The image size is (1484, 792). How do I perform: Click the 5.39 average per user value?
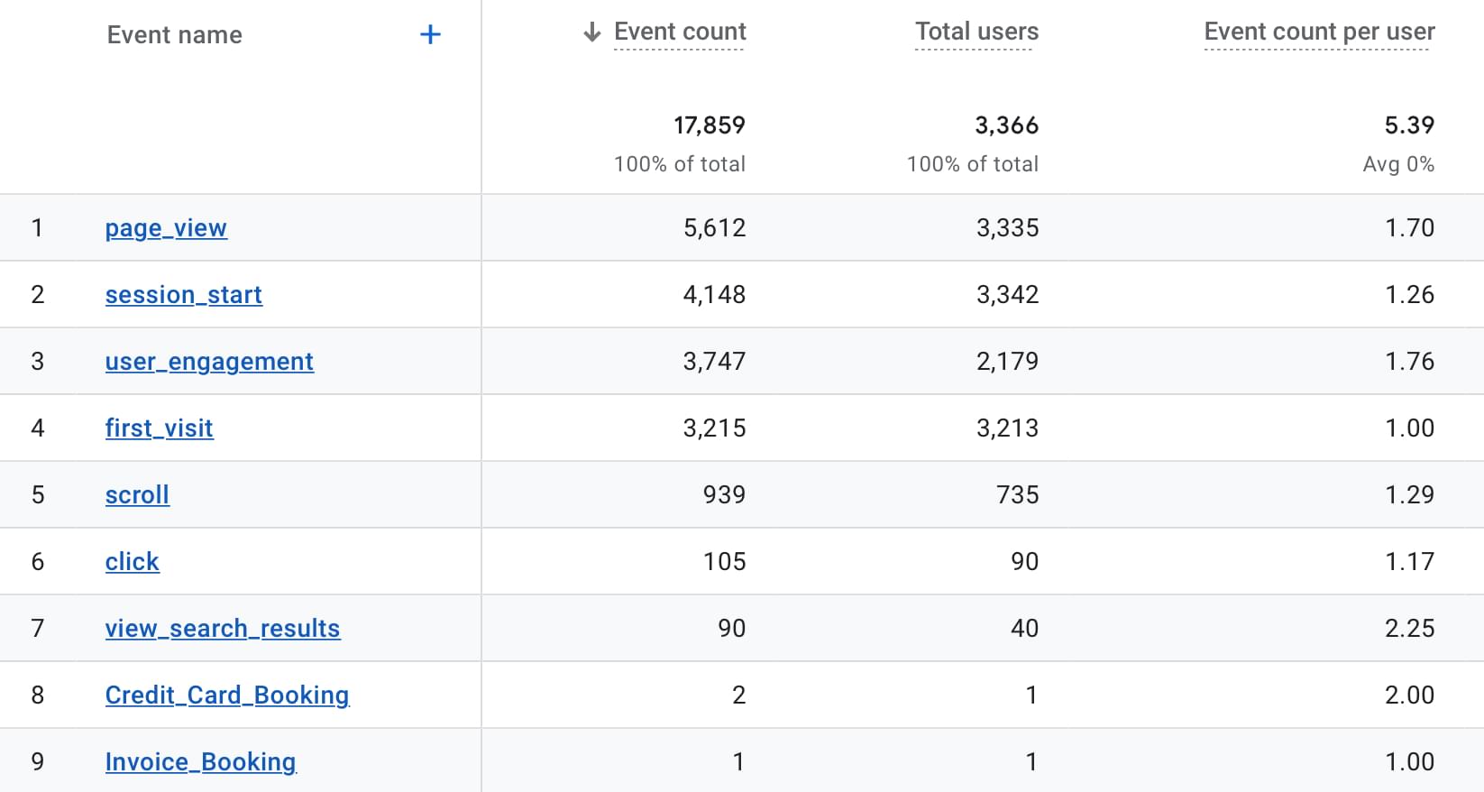point(1408,125)
